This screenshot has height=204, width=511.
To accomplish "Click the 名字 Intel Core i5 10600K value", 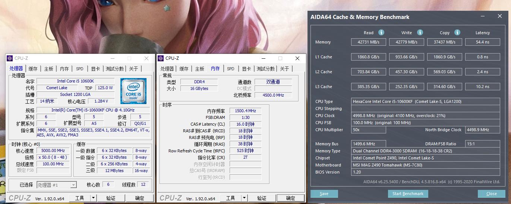I will [75, 81].
